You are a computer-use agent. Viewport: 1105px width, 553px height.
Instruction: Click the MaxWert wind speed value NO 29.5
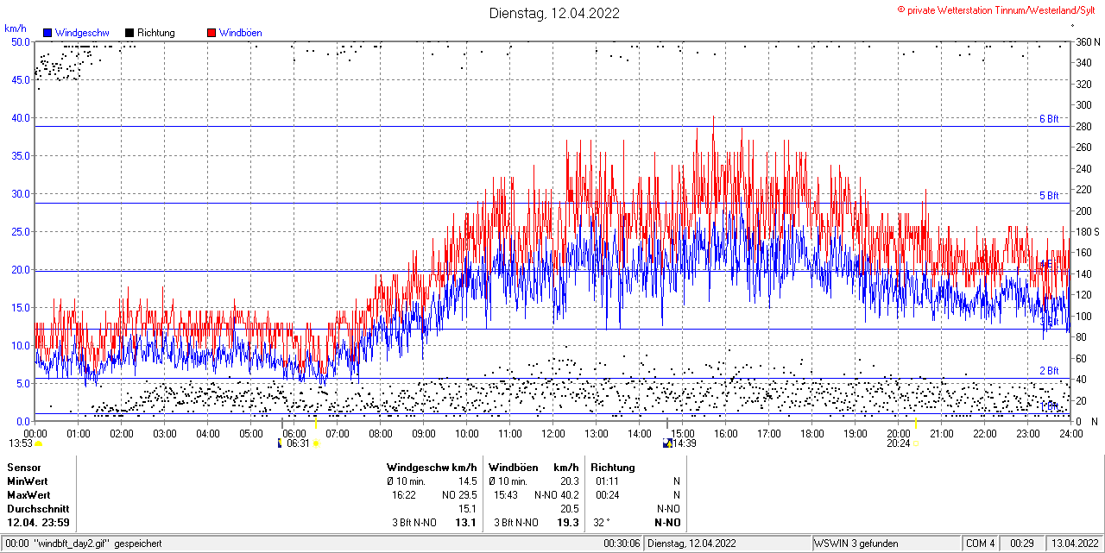pyautogui.click(x=460, y=495)
